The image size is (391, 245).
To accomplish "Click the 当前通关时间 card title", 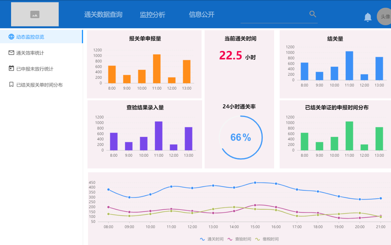I will [x=240, y=38].
